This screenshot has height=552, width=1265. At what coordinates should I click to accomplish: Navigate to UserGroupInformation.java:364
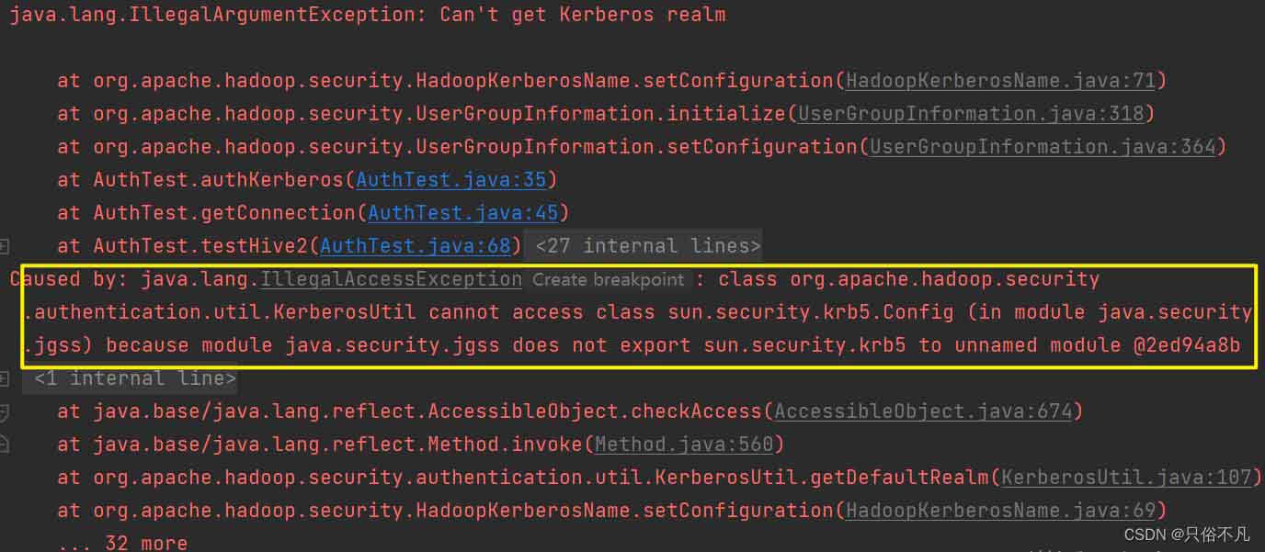tap(1043, 147)
